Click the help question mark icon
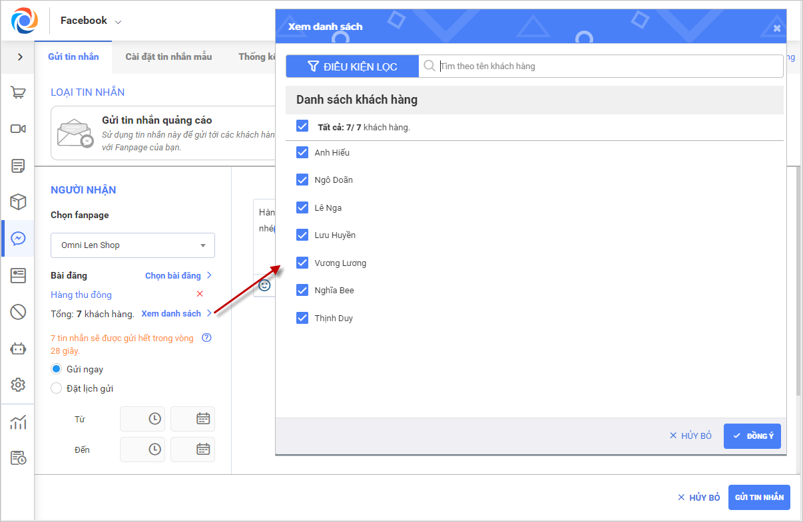Viewport: 803px width, 522px height. point(206,338)
